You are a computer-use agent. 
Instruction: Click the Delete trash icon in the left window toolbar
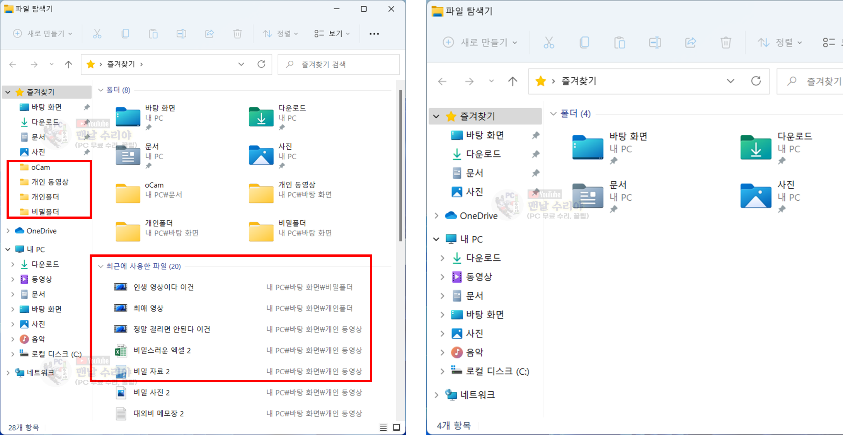click(237, 34)
